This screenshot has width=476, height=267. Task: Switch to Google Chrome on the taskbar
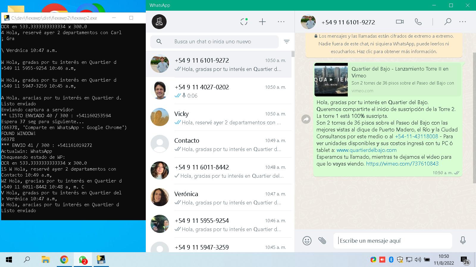tap(64, 260)
